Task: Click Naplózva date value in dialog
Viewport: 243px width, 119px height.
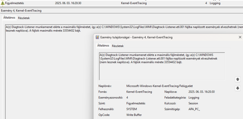Action: coord(201,92)
